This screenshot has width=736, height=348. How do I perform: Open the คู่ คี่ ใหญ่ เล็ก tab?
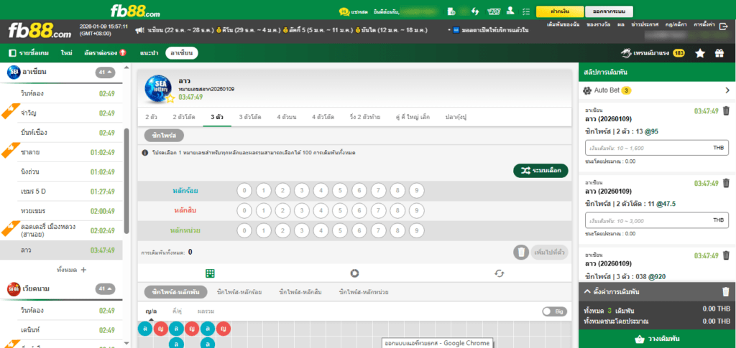pos(413,117)
